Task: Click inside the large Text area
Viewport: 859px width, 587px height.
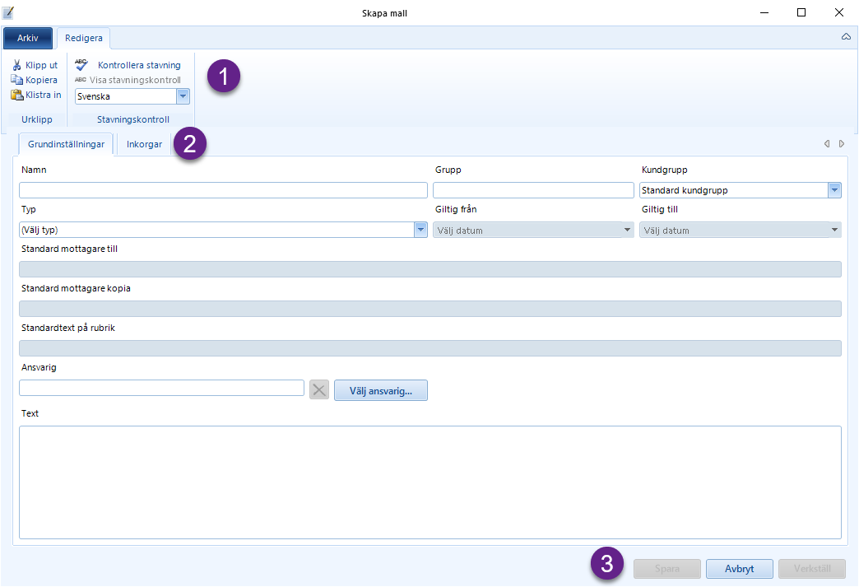Action: (x=430, y=482)
